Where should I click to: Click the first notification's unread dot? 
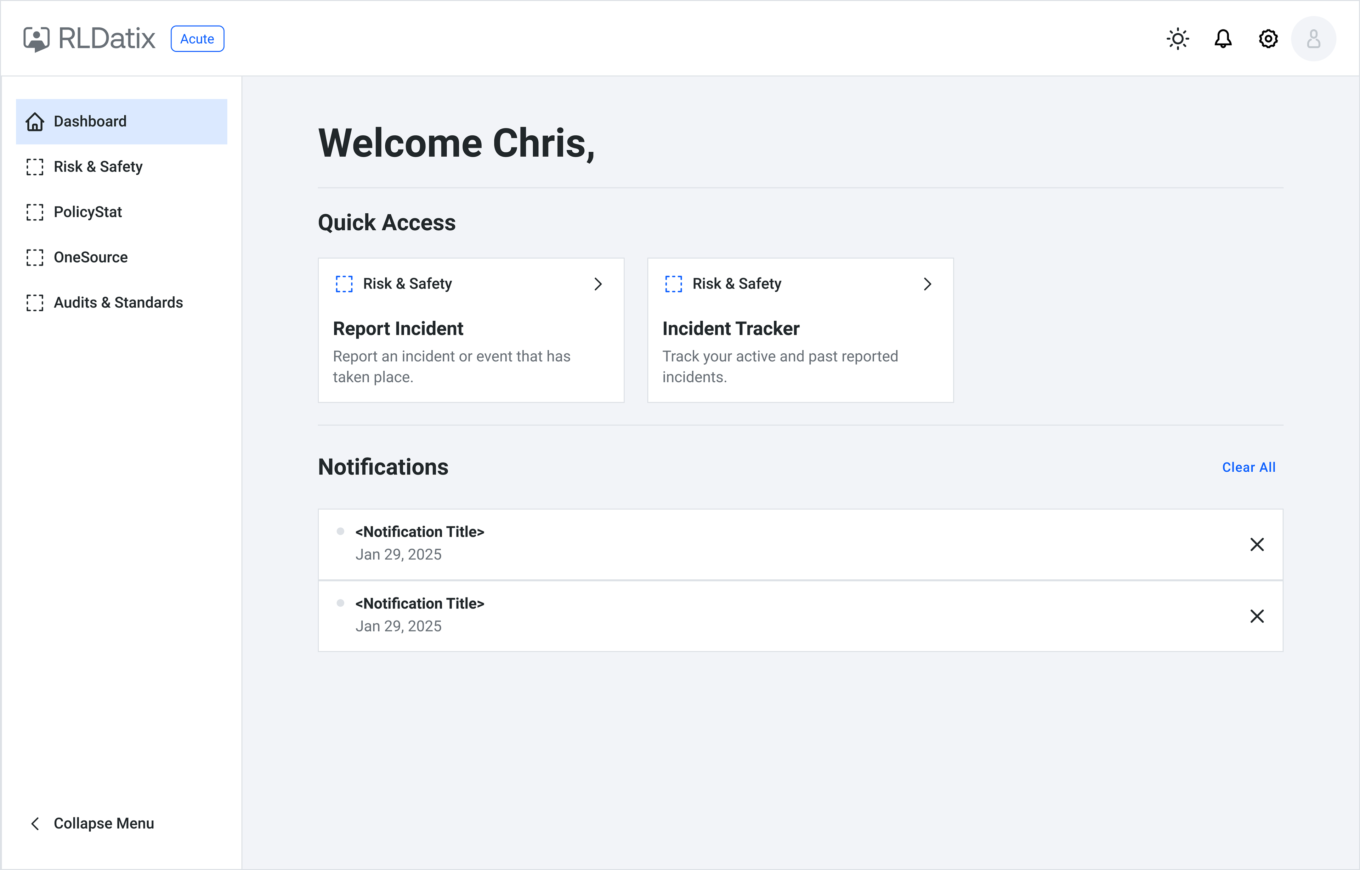(341, 531)
